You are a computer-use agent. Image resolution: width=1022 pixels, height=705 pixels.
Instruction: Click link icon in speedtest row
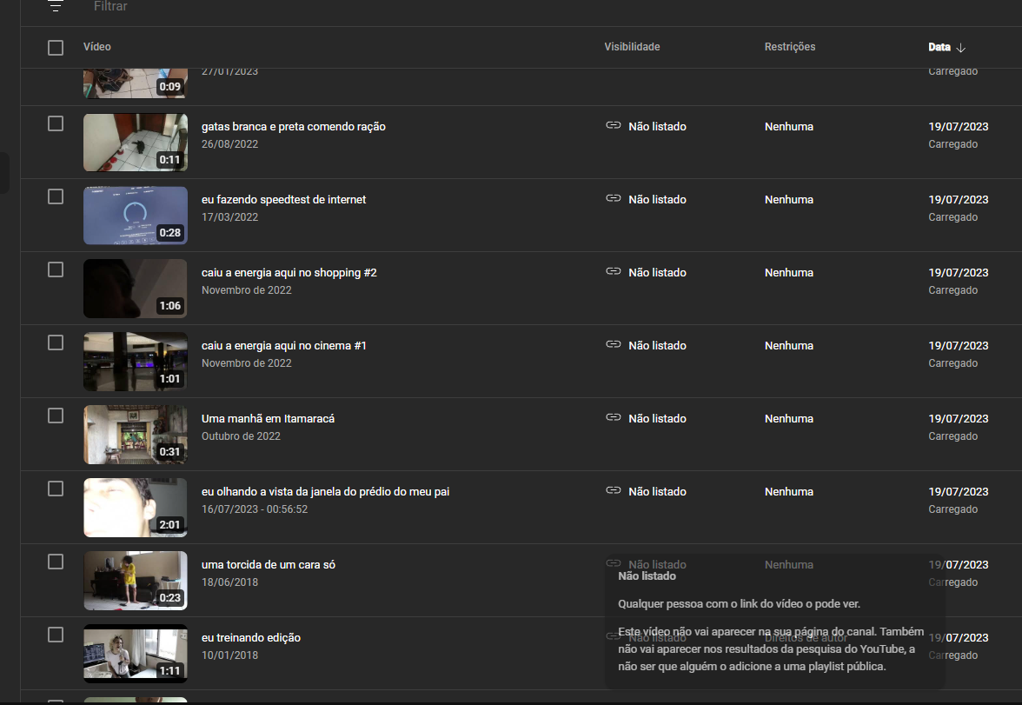tap(614, 198)
